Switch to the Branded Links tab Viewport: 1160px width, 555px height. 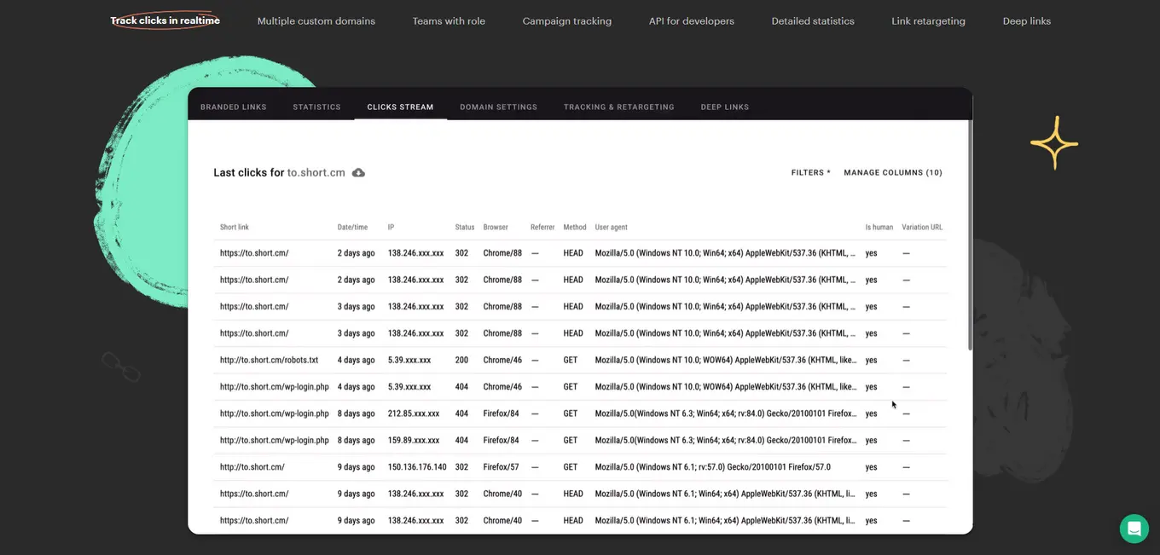point(233,107)
